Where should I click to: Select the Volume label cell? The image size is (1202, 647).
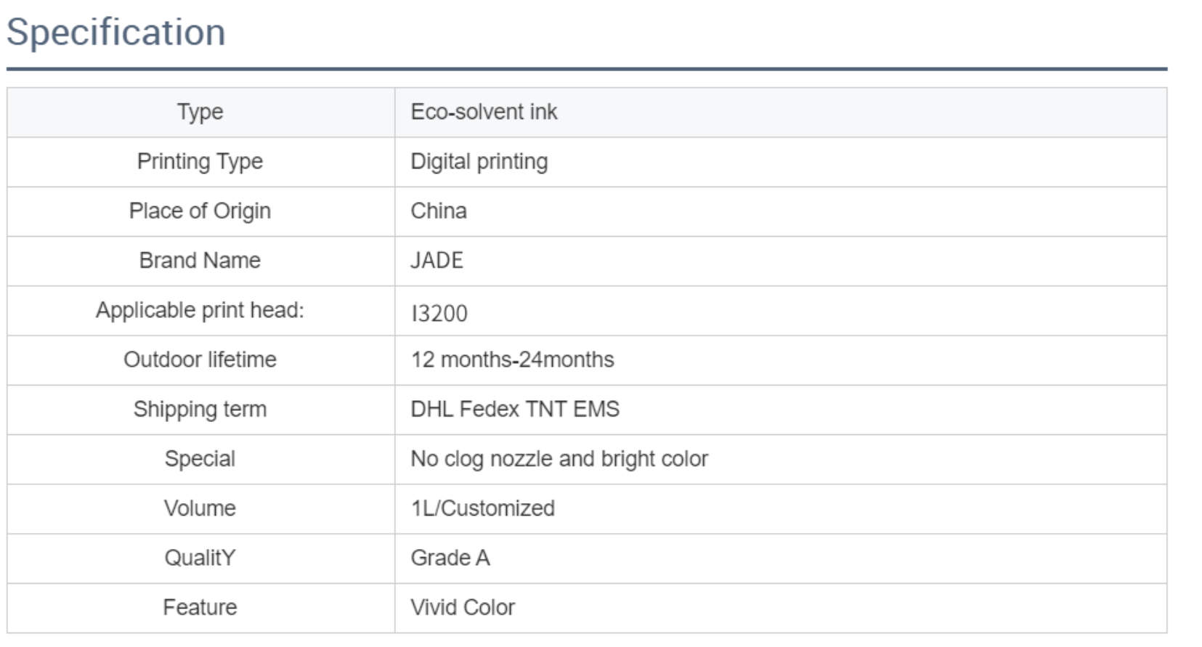[200, 509]
